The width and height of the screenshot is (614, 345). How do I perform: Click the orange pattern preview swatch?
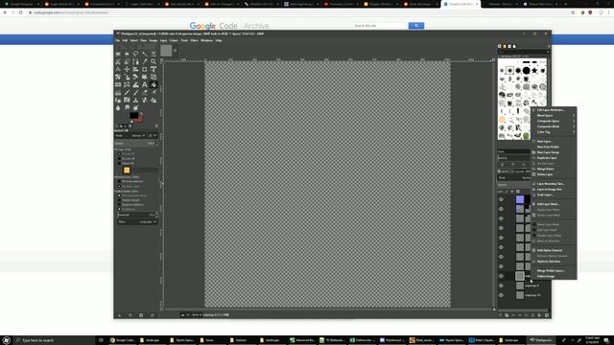(x=127, y=171)
